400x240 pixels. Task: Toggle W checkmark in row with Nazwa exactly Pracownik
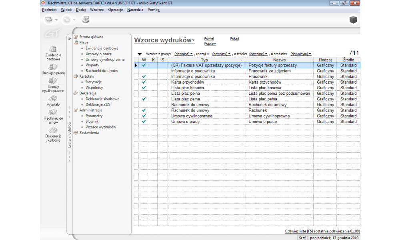(x=144, y=76)
